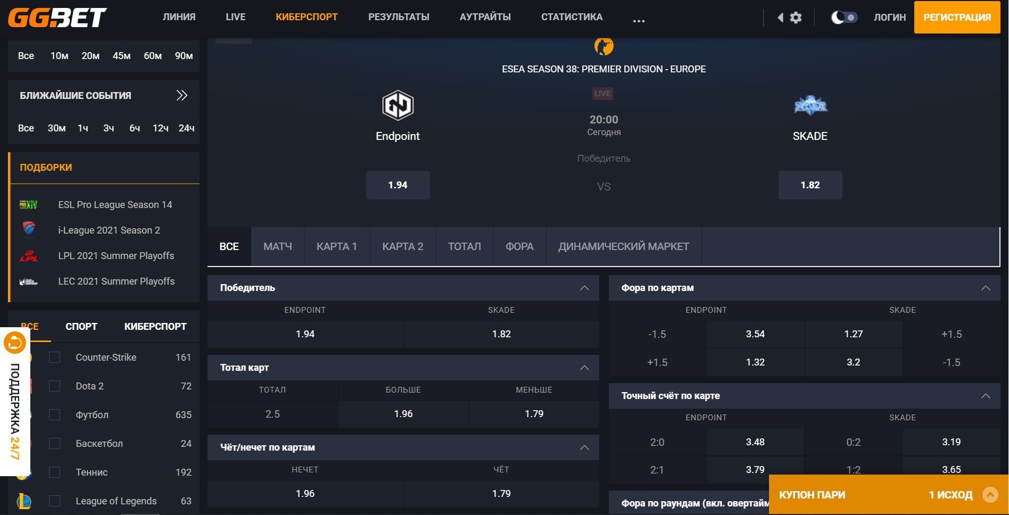Collapse the Победитель market

584,288
